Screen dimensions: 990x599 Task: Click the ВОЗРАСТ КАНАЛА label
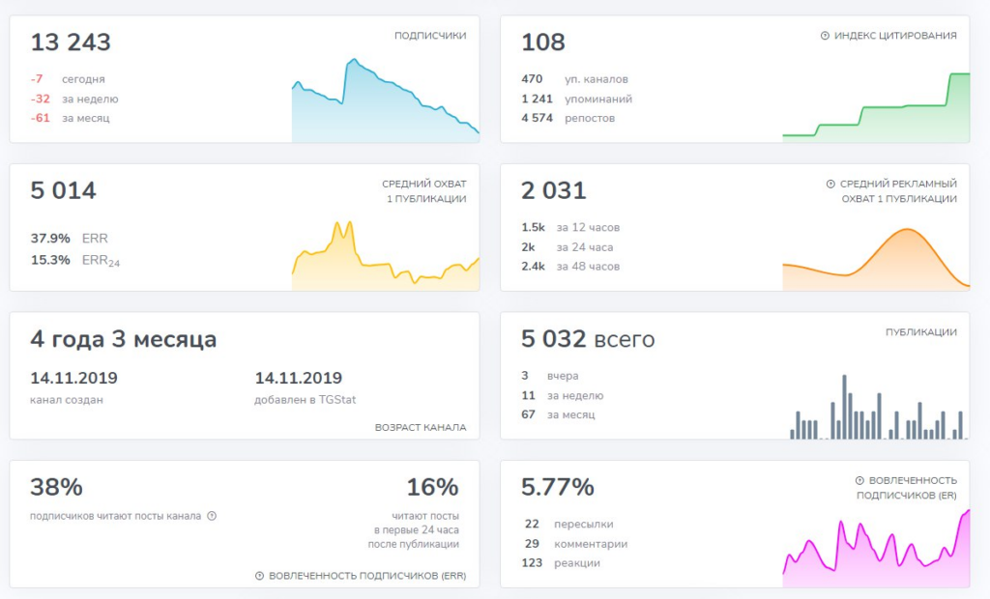tap(421, 428)
